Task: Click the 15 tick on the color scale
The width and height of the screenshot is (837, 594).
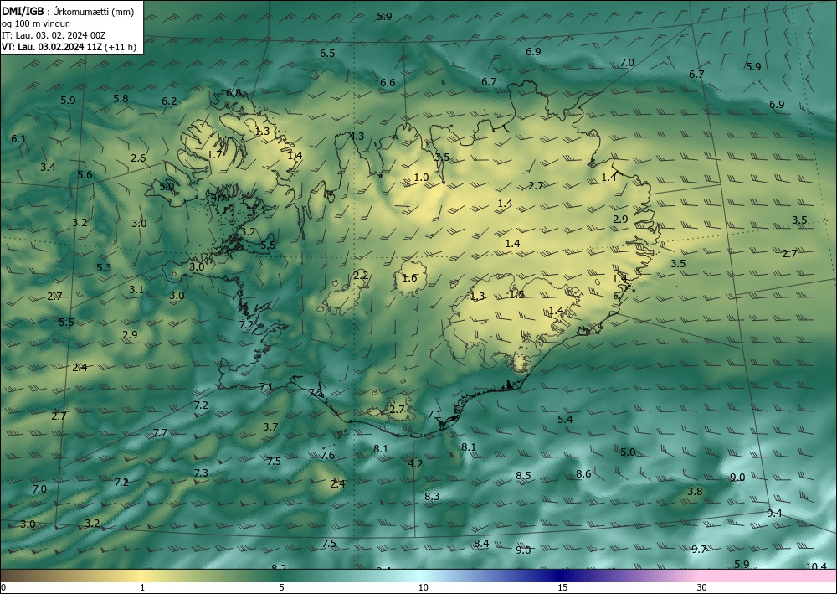Action: click(562, 587)
